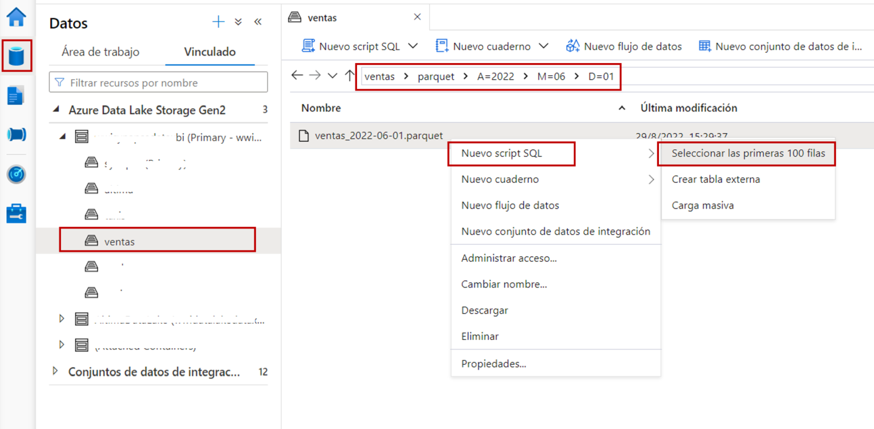Click Nuevo cuaderno toolbar button

click(483, 46)
